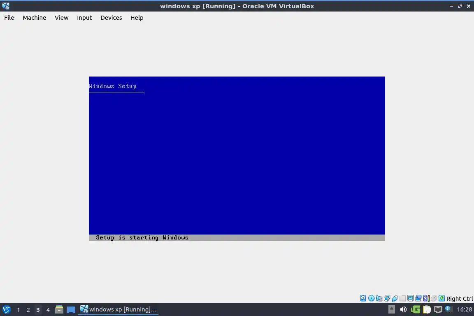Close the VirtualBox window

pos(469,6)
